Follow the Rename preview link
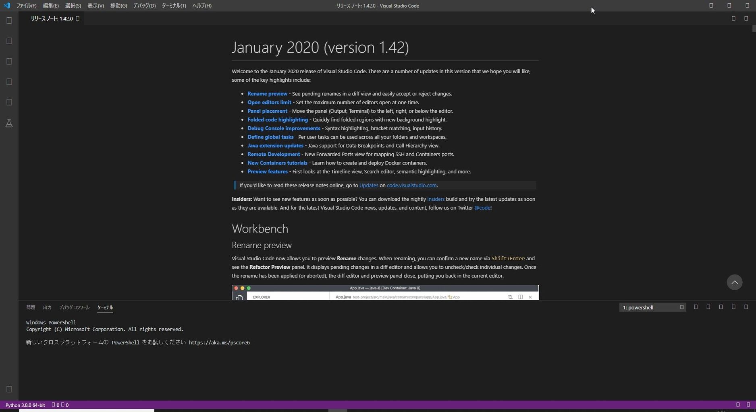 click(267, 94)
